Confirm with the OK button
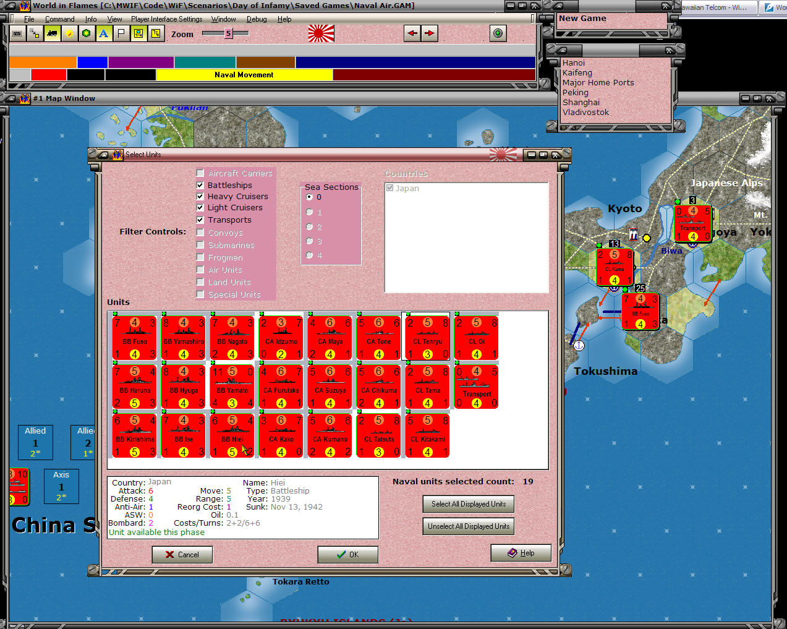This screenshot has width=787, height=629. click(347, 555)
